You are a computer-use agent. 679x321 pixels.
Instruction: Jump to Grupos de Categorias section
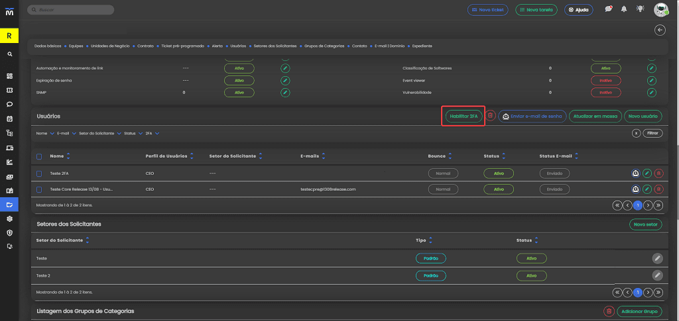click(x=324, y=46)
